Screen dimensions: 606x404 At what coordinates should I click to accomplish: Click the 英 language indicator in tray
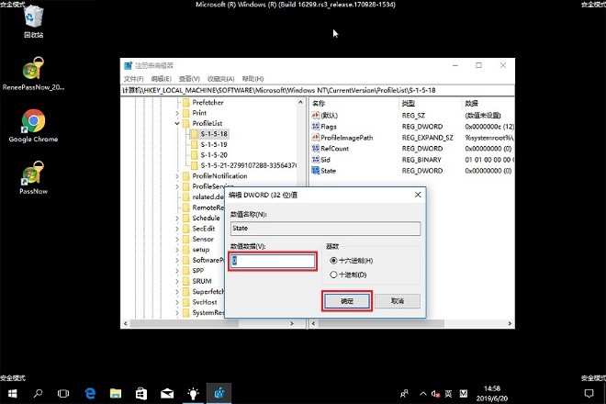[x=448, y=394]
